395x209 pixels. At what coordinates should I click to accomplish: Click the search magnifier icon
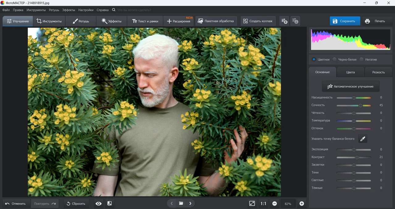(114, 10)
